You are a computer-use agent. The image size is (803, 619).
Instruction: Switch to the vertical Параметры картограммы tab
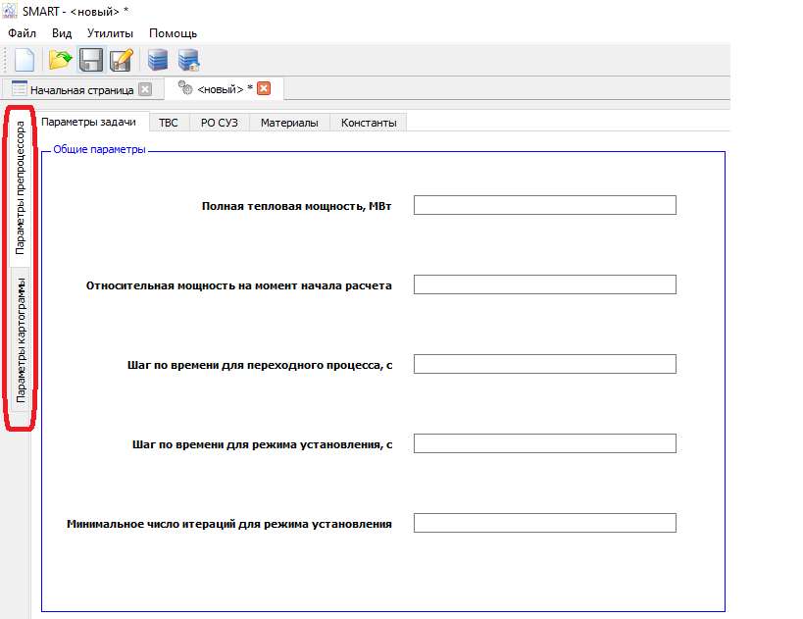pyautogui.click(x=21, y=340)
